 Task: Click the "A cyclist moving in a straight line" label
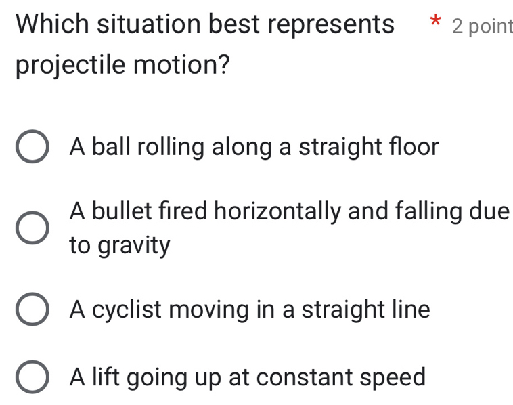coord(249,310)
